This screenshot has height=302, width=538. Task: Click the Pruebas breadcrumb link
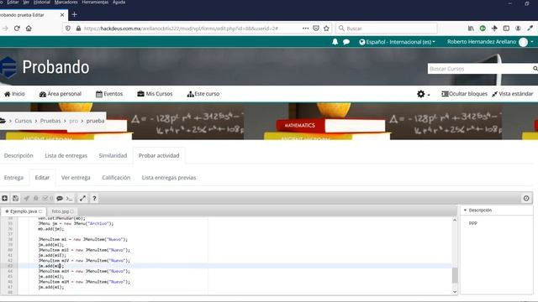(x=50, y=121)
